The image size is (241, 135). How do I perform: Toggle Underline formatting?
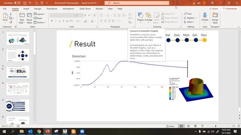(x=59, y=21)
